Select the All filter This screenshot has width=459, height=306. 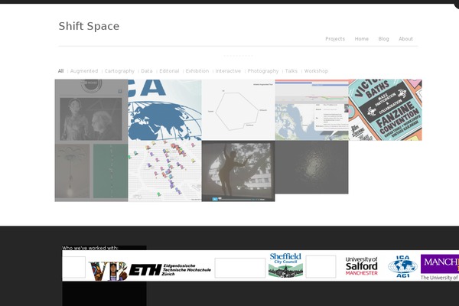pyautogui.click(x=60, y=71)
